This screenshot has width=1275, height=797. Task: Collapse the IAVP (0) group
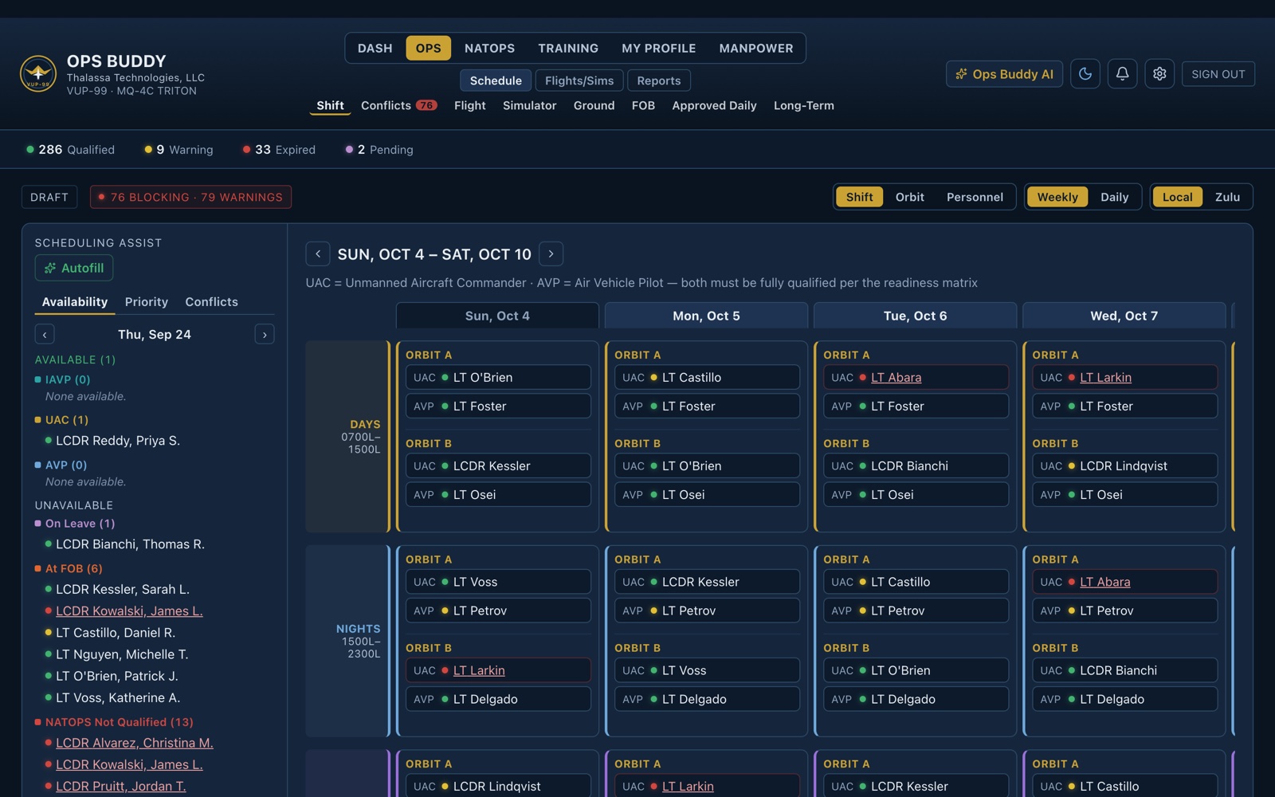[x=62, y=379]
